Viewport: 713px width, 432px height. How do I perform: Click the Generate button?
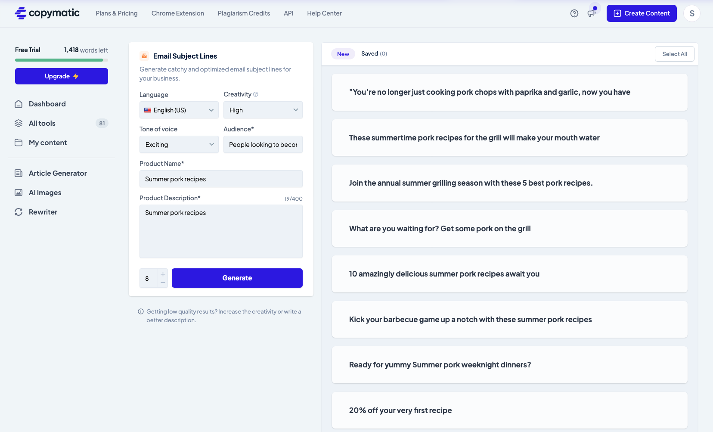pyautogui.click(x=237, y=278)
